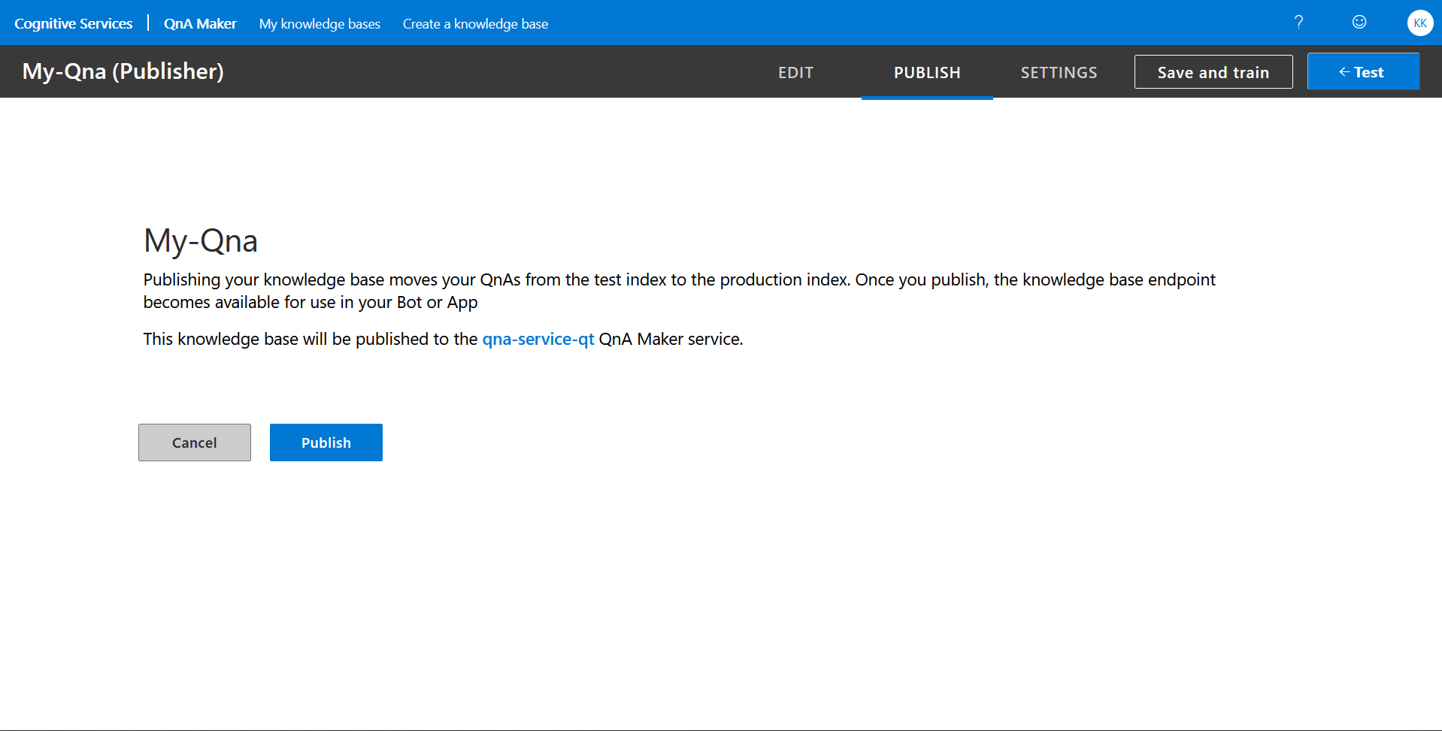Go to Cognitive Services home link
The width and height of the screenshot is (1442, 731).
coord(74,23)
